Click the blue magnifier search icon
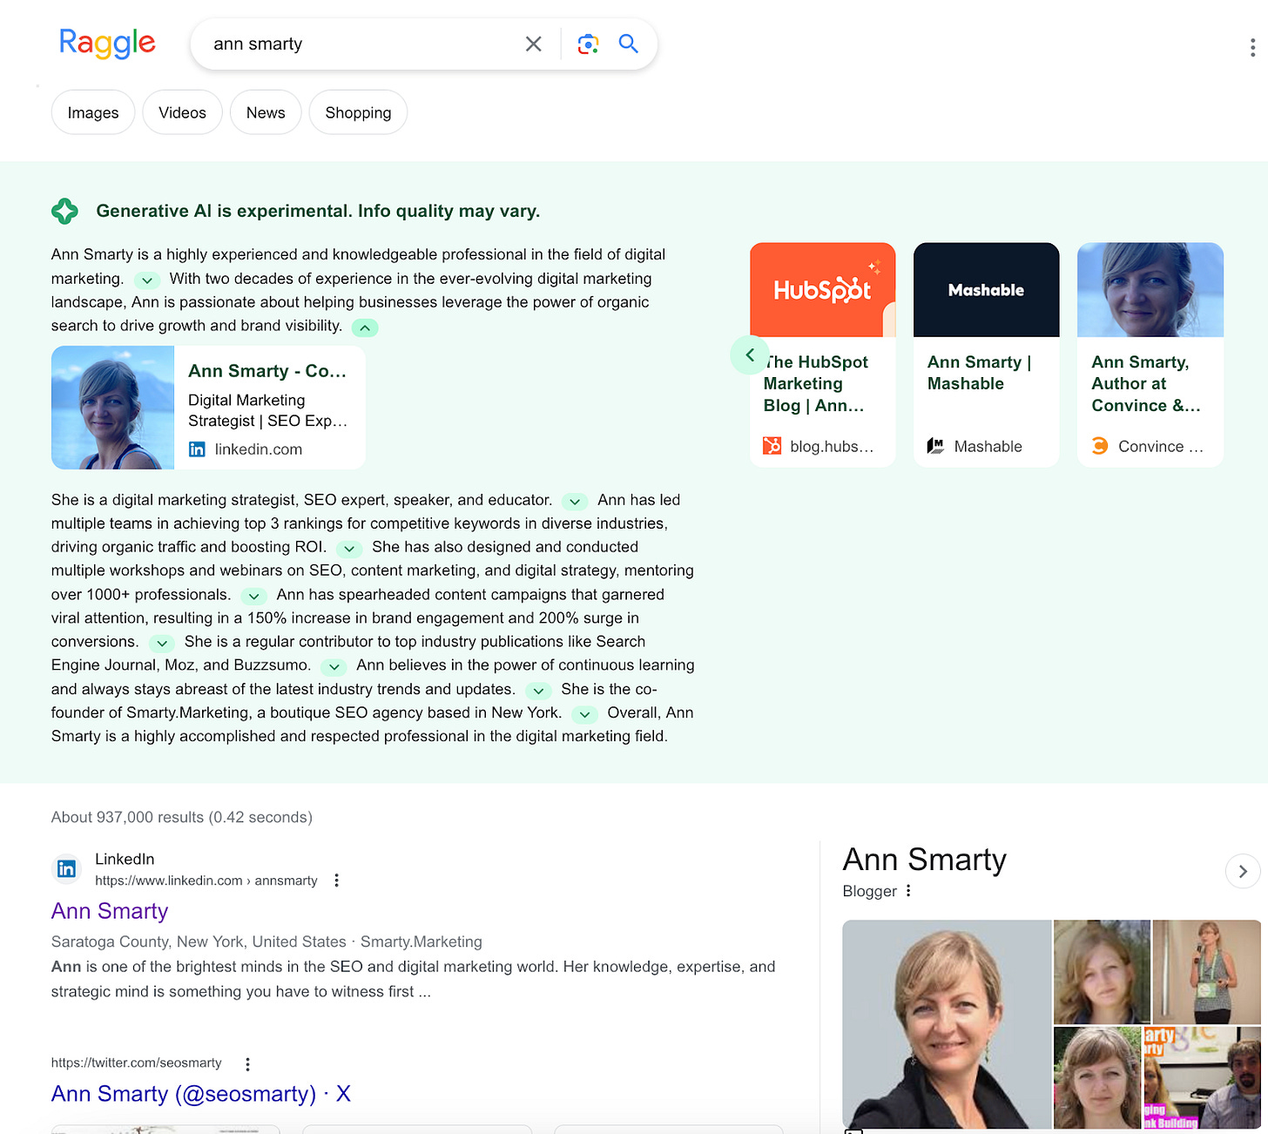This screenshot has width=1268, height=1134. pyautogui.click(x=629, y=44)
